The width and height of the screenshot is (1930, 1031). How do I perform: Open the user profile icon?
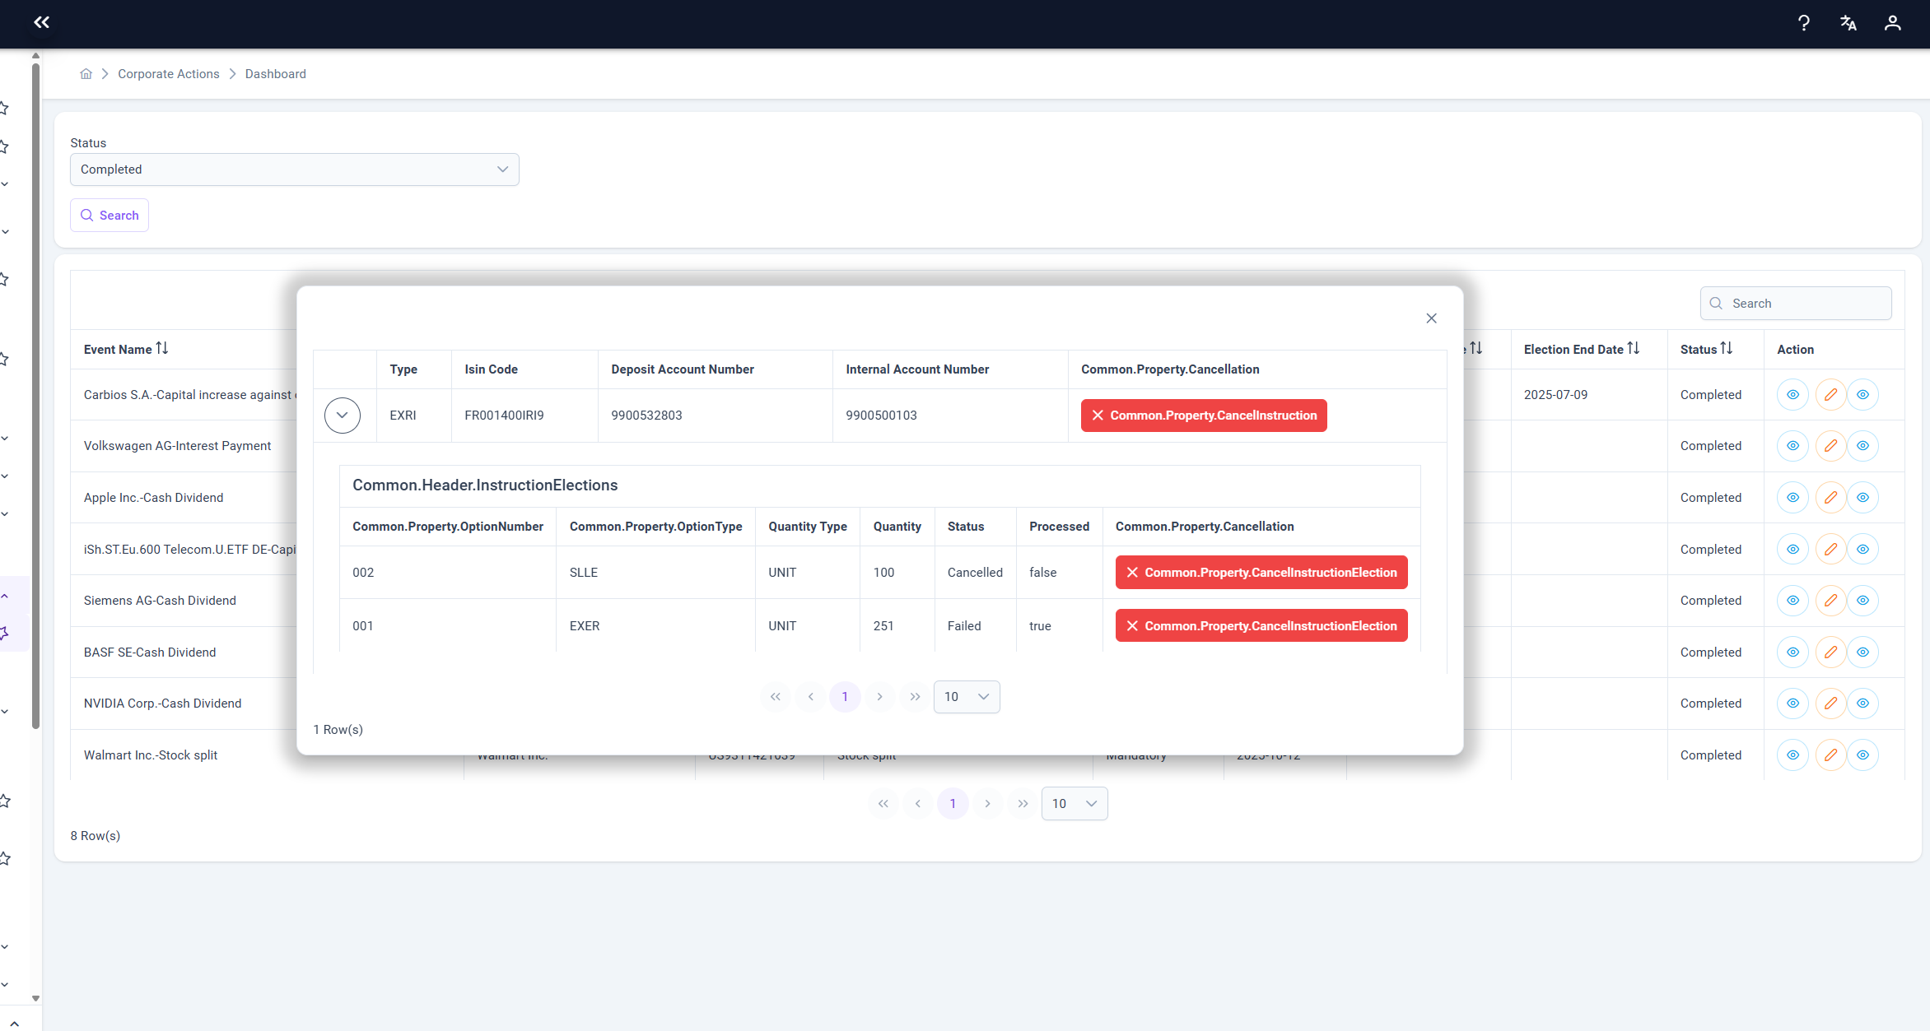[1893, 23]
